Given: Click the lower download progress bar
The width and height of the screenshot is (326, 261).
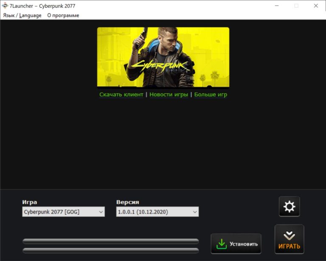Looking at the screenshot, I should (x=111, y=250).
